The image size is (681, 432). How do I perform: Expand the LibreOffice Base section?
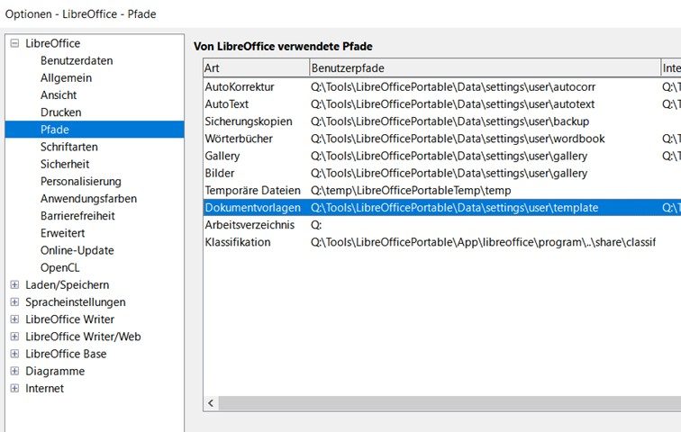click(x=14, y=354)
